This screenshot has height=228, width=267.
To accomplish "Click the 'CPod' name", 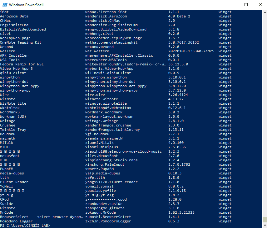I will click(4, 199).
